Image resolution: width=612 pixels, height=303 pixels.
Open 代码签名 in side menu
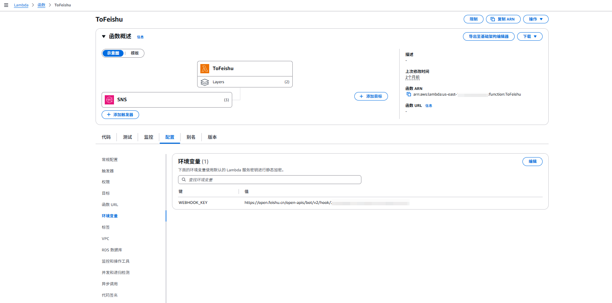point(110,295)
